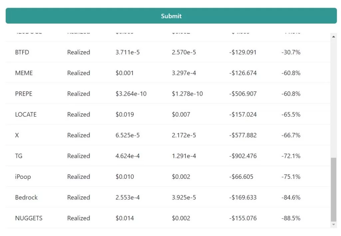Click the PREPE token name
341x236 pixels.
(24, 94)
